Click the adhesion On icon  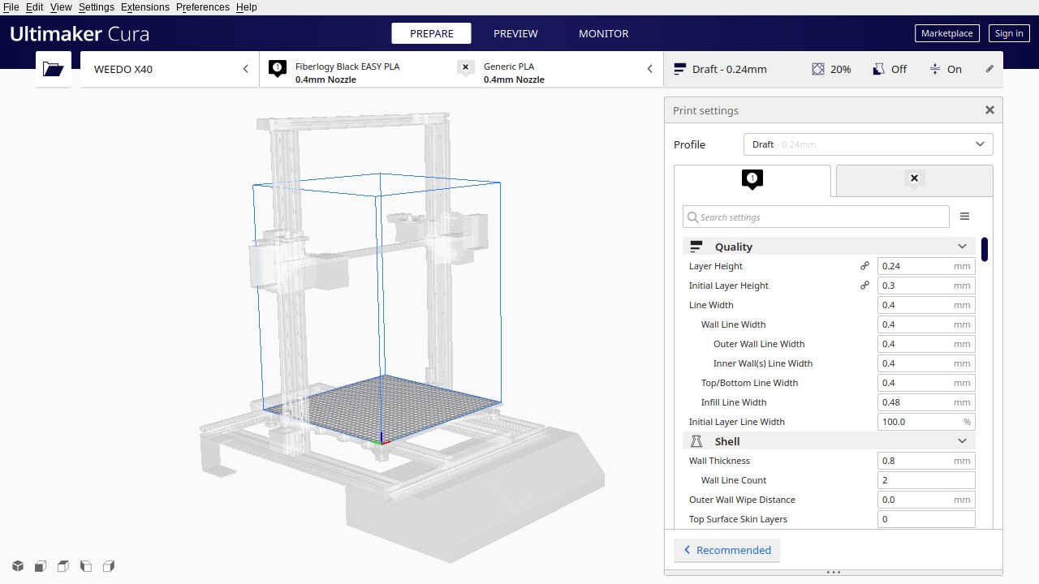935,69
